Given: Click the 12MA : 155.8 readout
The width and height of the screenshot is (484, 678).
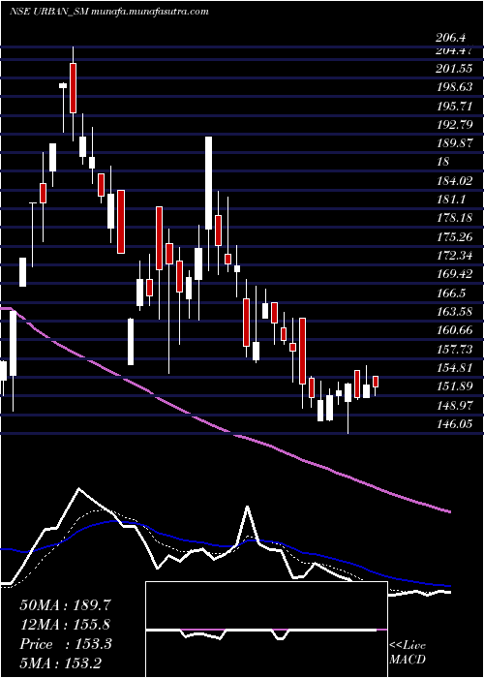Looking at the screenshot, I should click(65, 625).
